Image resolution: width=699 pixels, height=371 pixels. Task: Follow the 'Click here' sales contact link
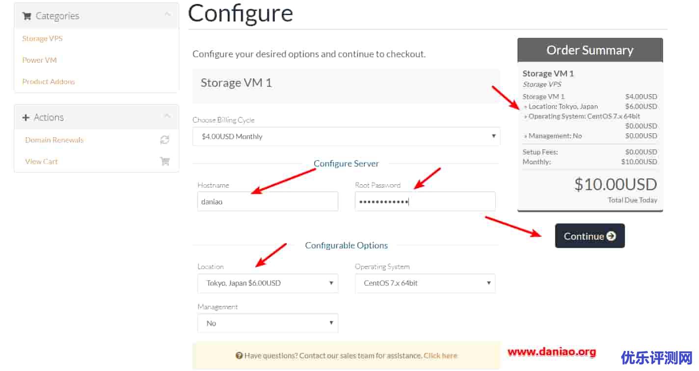tap(440, 356)
